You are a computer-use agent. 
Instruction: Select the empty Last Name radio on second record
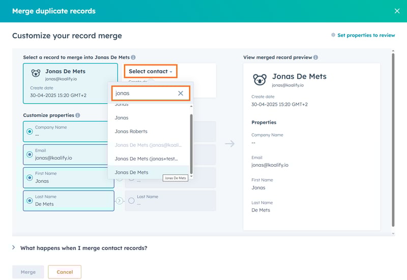pyautogui.click(x=132, y=201)
